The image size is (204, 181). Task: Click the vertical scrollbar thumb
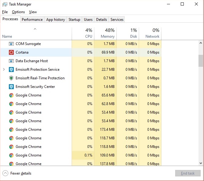(x=201, y=61)
